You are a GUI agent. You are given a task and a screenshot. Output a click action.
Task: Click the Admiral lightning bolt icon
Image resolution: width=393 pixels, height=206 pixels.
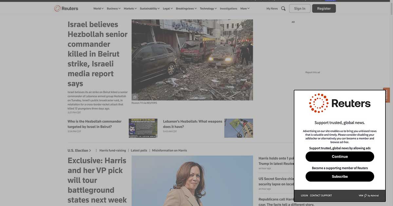[365, 196]
